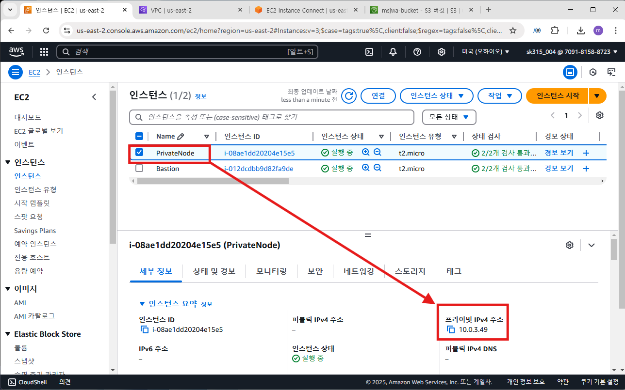This screenshot has height=390, width=625.
Task: Open console settings gear in top bar
Action: coord(442,52)
